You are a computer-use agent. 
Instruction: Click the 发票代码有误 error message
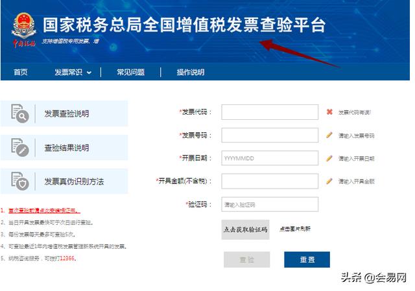tap(355, 112)
